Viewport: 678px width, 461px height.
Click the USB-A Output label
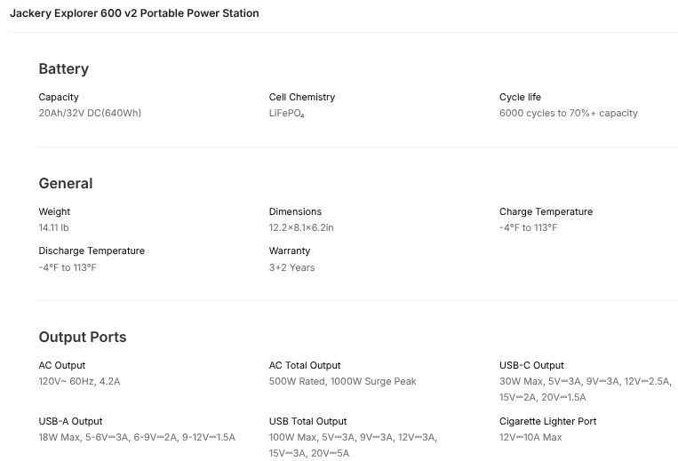point(70,421)
